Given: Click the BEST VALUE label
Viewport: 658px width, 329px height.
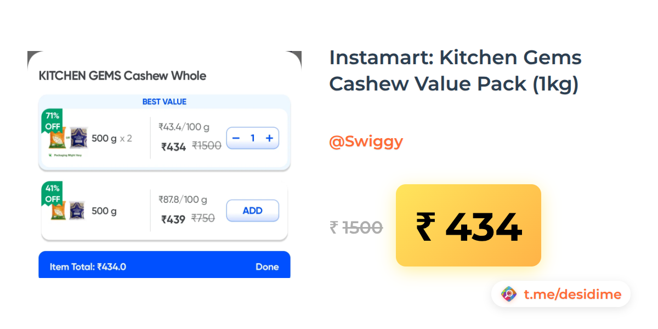Looking at the screenshot, I should [x=164, y=101].
